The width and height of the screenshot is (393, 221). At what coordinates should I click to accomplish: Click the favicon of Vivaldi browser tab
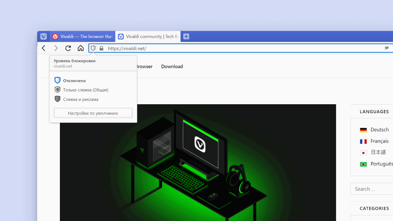point(55,36)
